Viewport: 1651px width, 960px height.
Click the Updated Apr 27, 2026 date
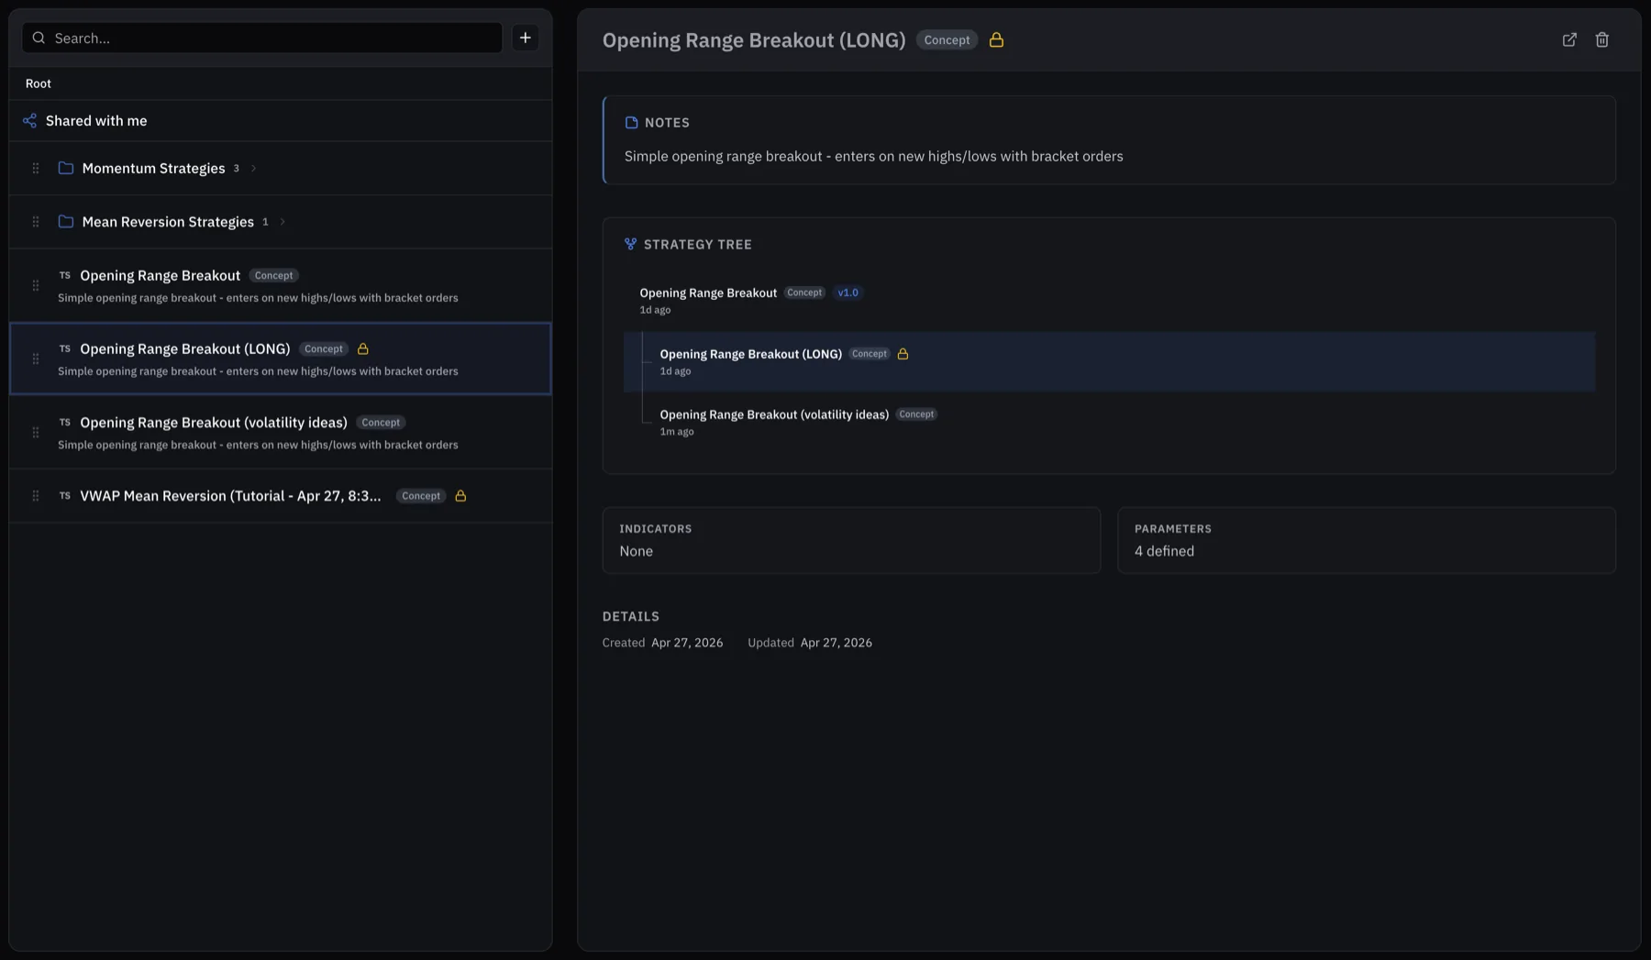836,643
